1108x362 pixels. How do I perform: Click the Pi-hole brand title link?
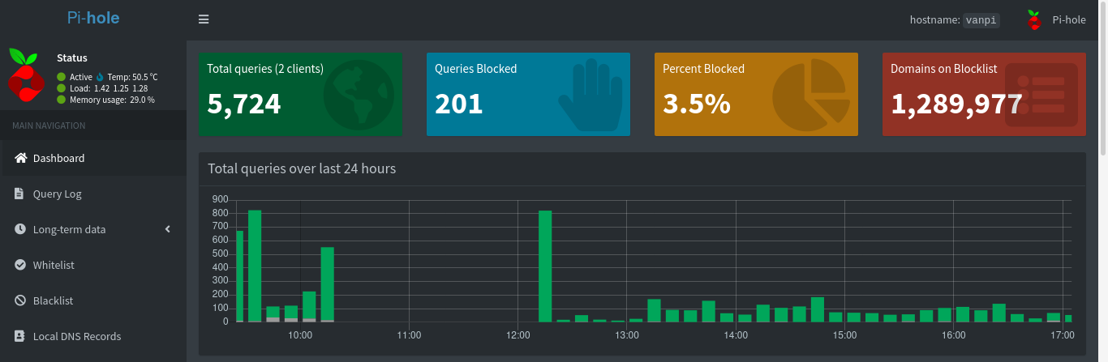(x=93, y=18)
